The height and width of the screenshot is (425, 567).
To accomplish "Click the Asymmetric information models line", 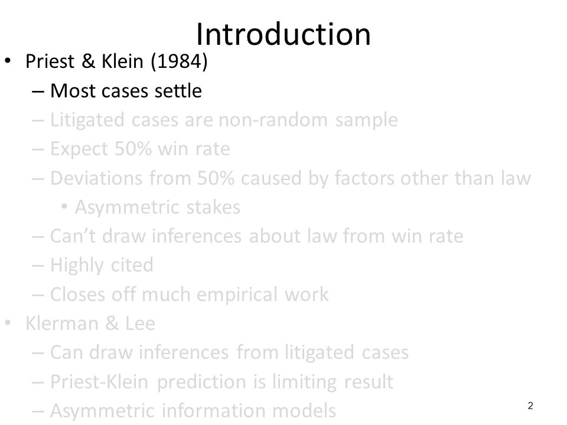I will point(193,411).
